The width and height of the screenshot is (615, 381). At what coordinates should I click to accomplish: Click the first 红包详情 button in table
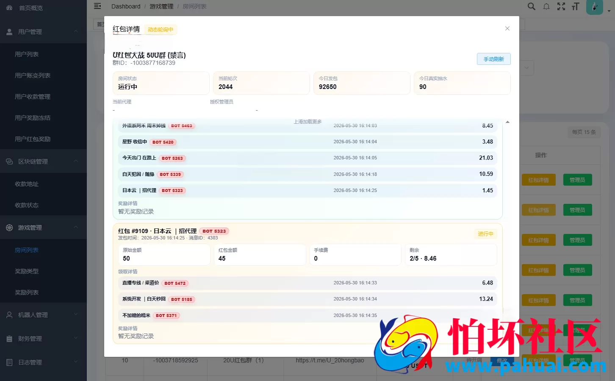538,180
